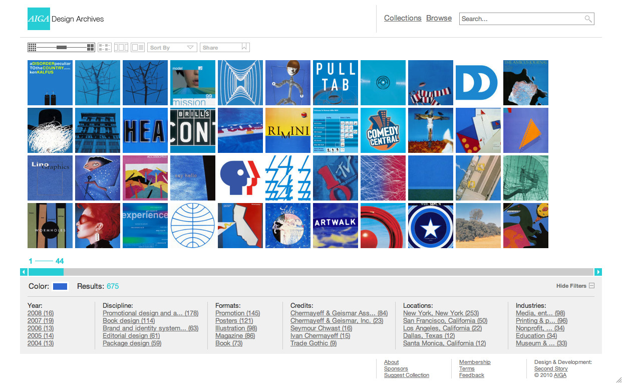Open the Comedy Central logo thumbnail
Screen dimensions: 622x383
pos(383,130)
